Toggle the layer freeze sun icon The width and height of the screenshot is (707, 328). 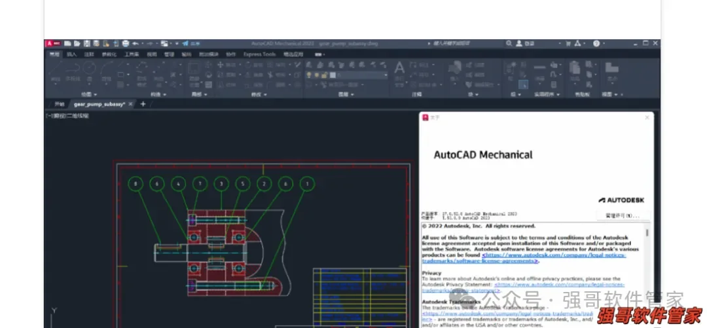pos(317,75)
